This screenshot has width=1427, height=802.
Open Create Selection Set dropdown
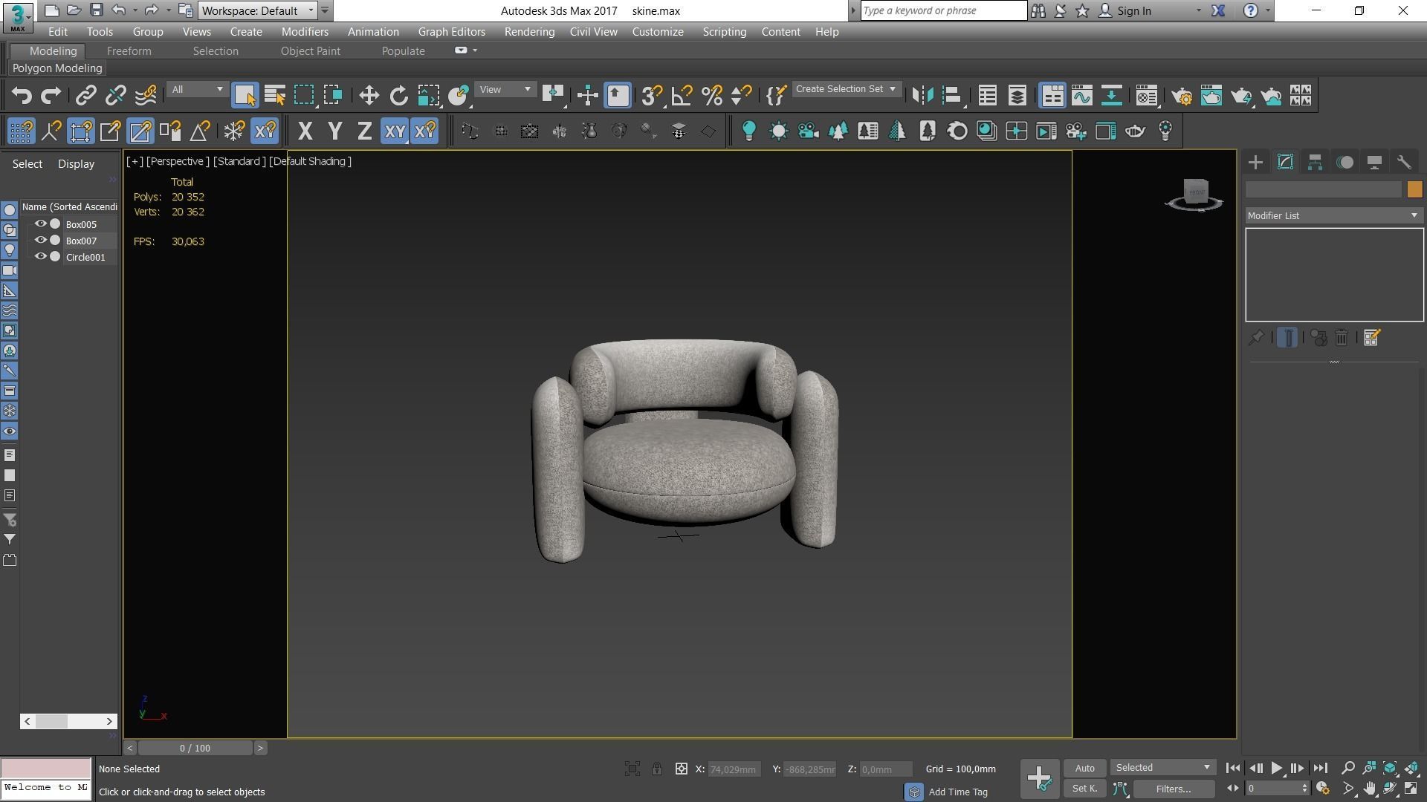coord(847,89)
